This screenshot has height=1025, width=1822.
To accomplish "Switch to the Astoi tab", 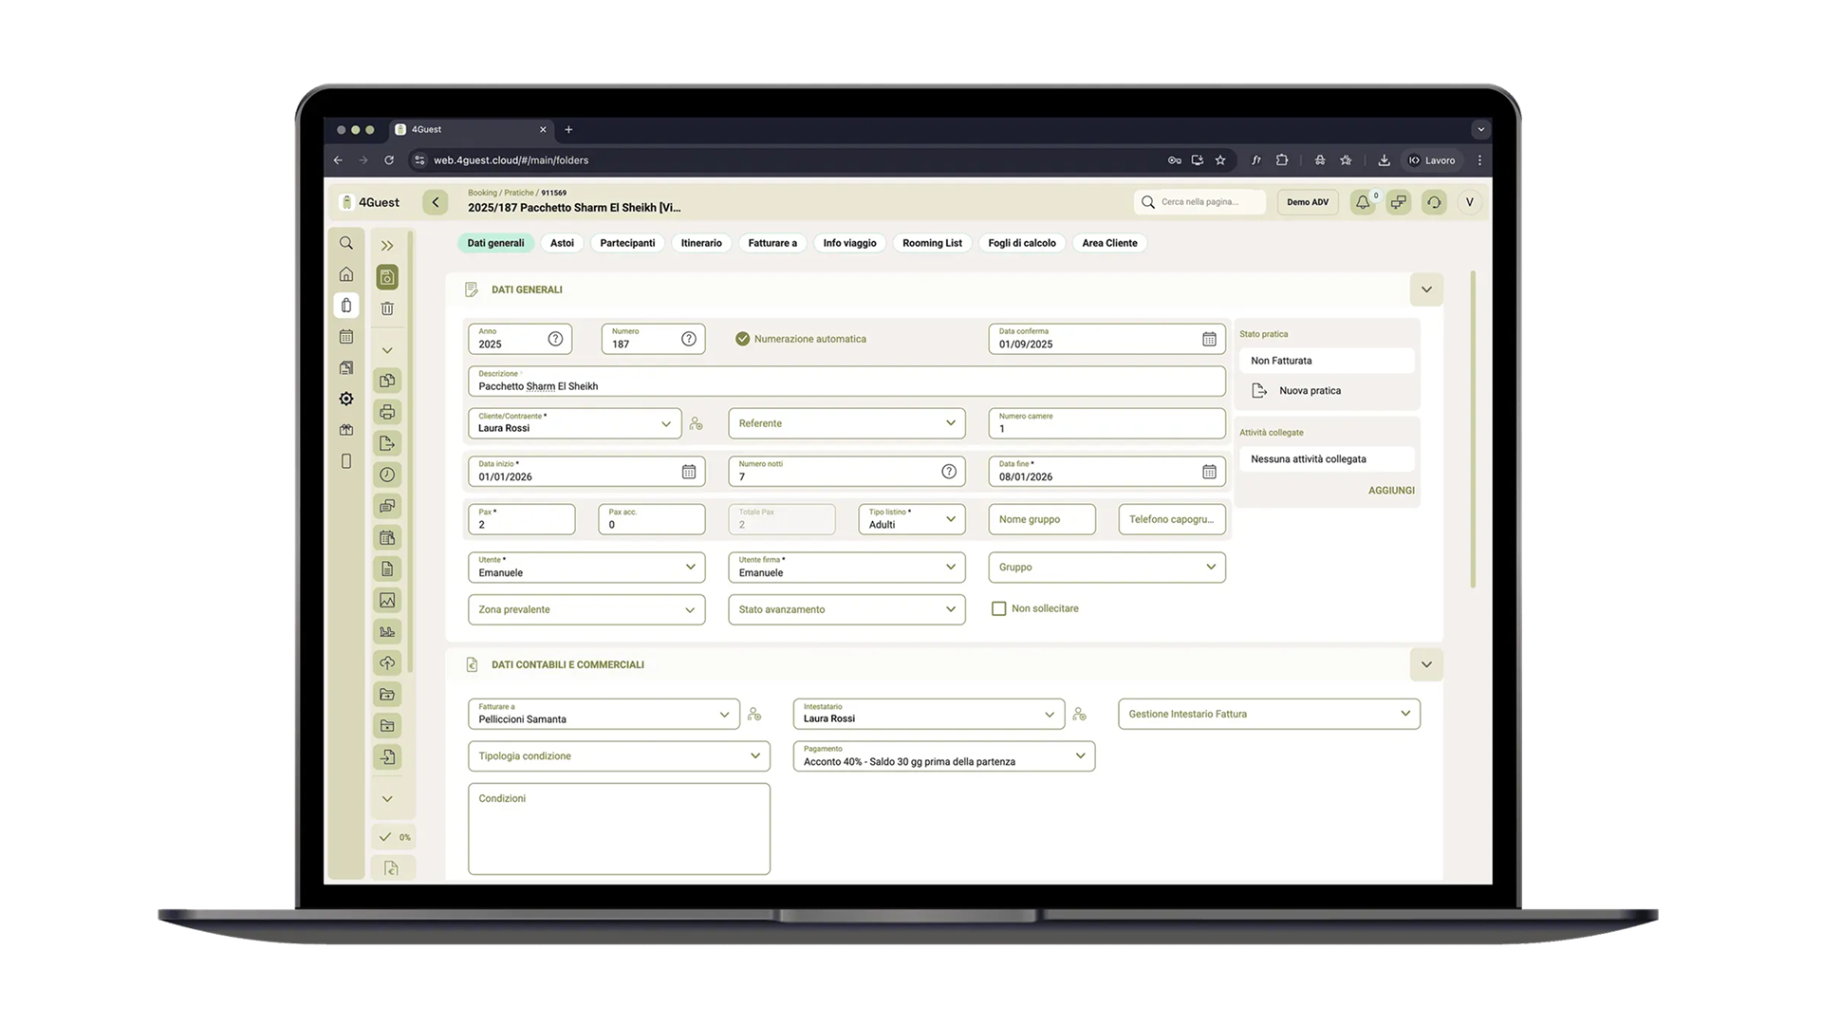I will click(562, 243).
